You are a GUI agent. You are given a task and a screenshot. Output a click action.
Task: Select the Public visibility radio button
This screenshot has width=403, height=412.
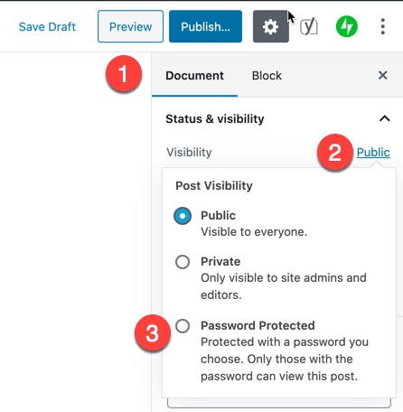click(183, 216)
